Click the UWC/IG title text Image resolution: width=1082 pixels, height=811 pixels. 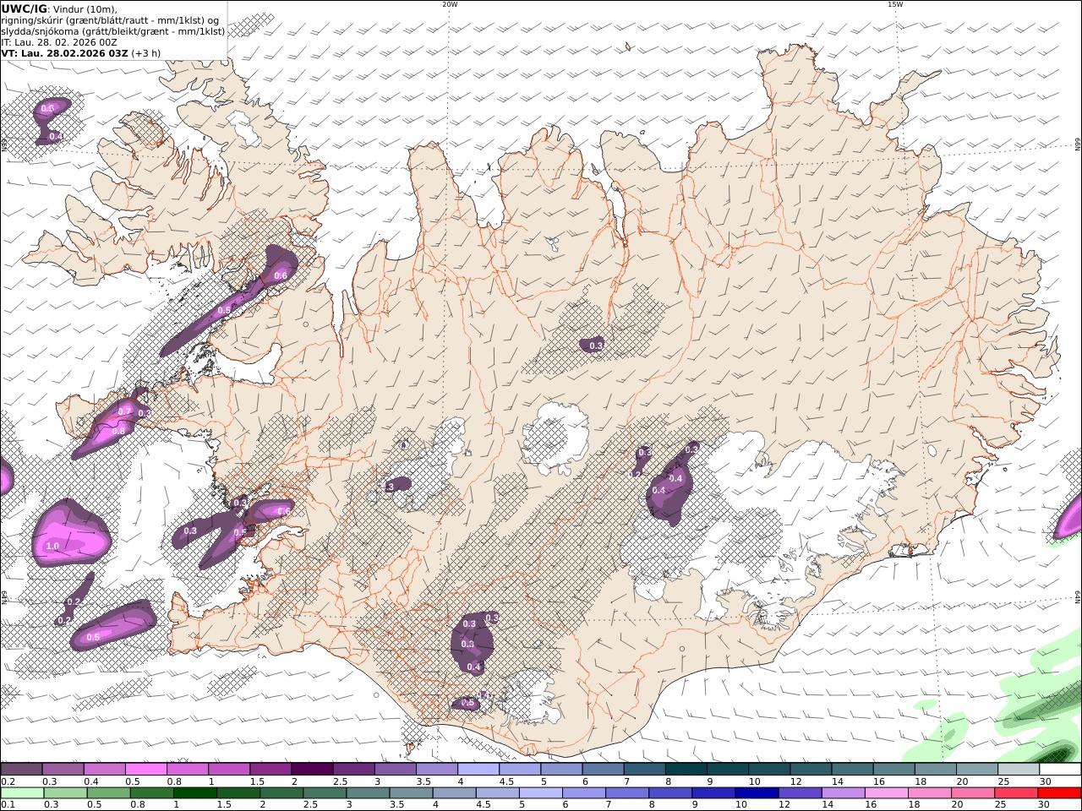tap(24, 8)
